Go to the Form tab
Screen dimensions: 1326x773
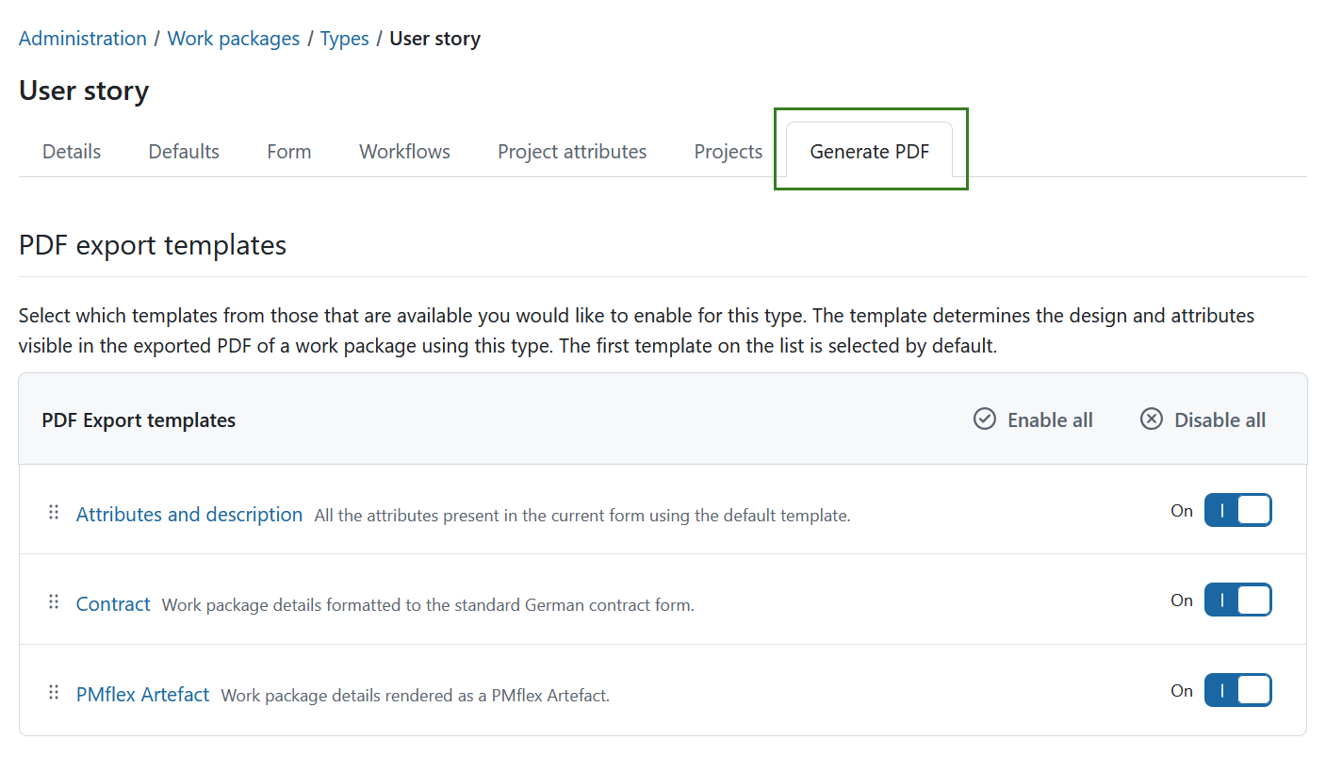pyautogui.click(x=289, y=152)
